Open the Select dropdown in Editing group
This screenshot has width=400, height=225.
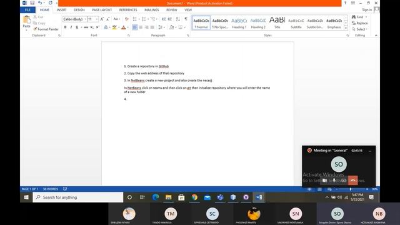click(360, 29)
